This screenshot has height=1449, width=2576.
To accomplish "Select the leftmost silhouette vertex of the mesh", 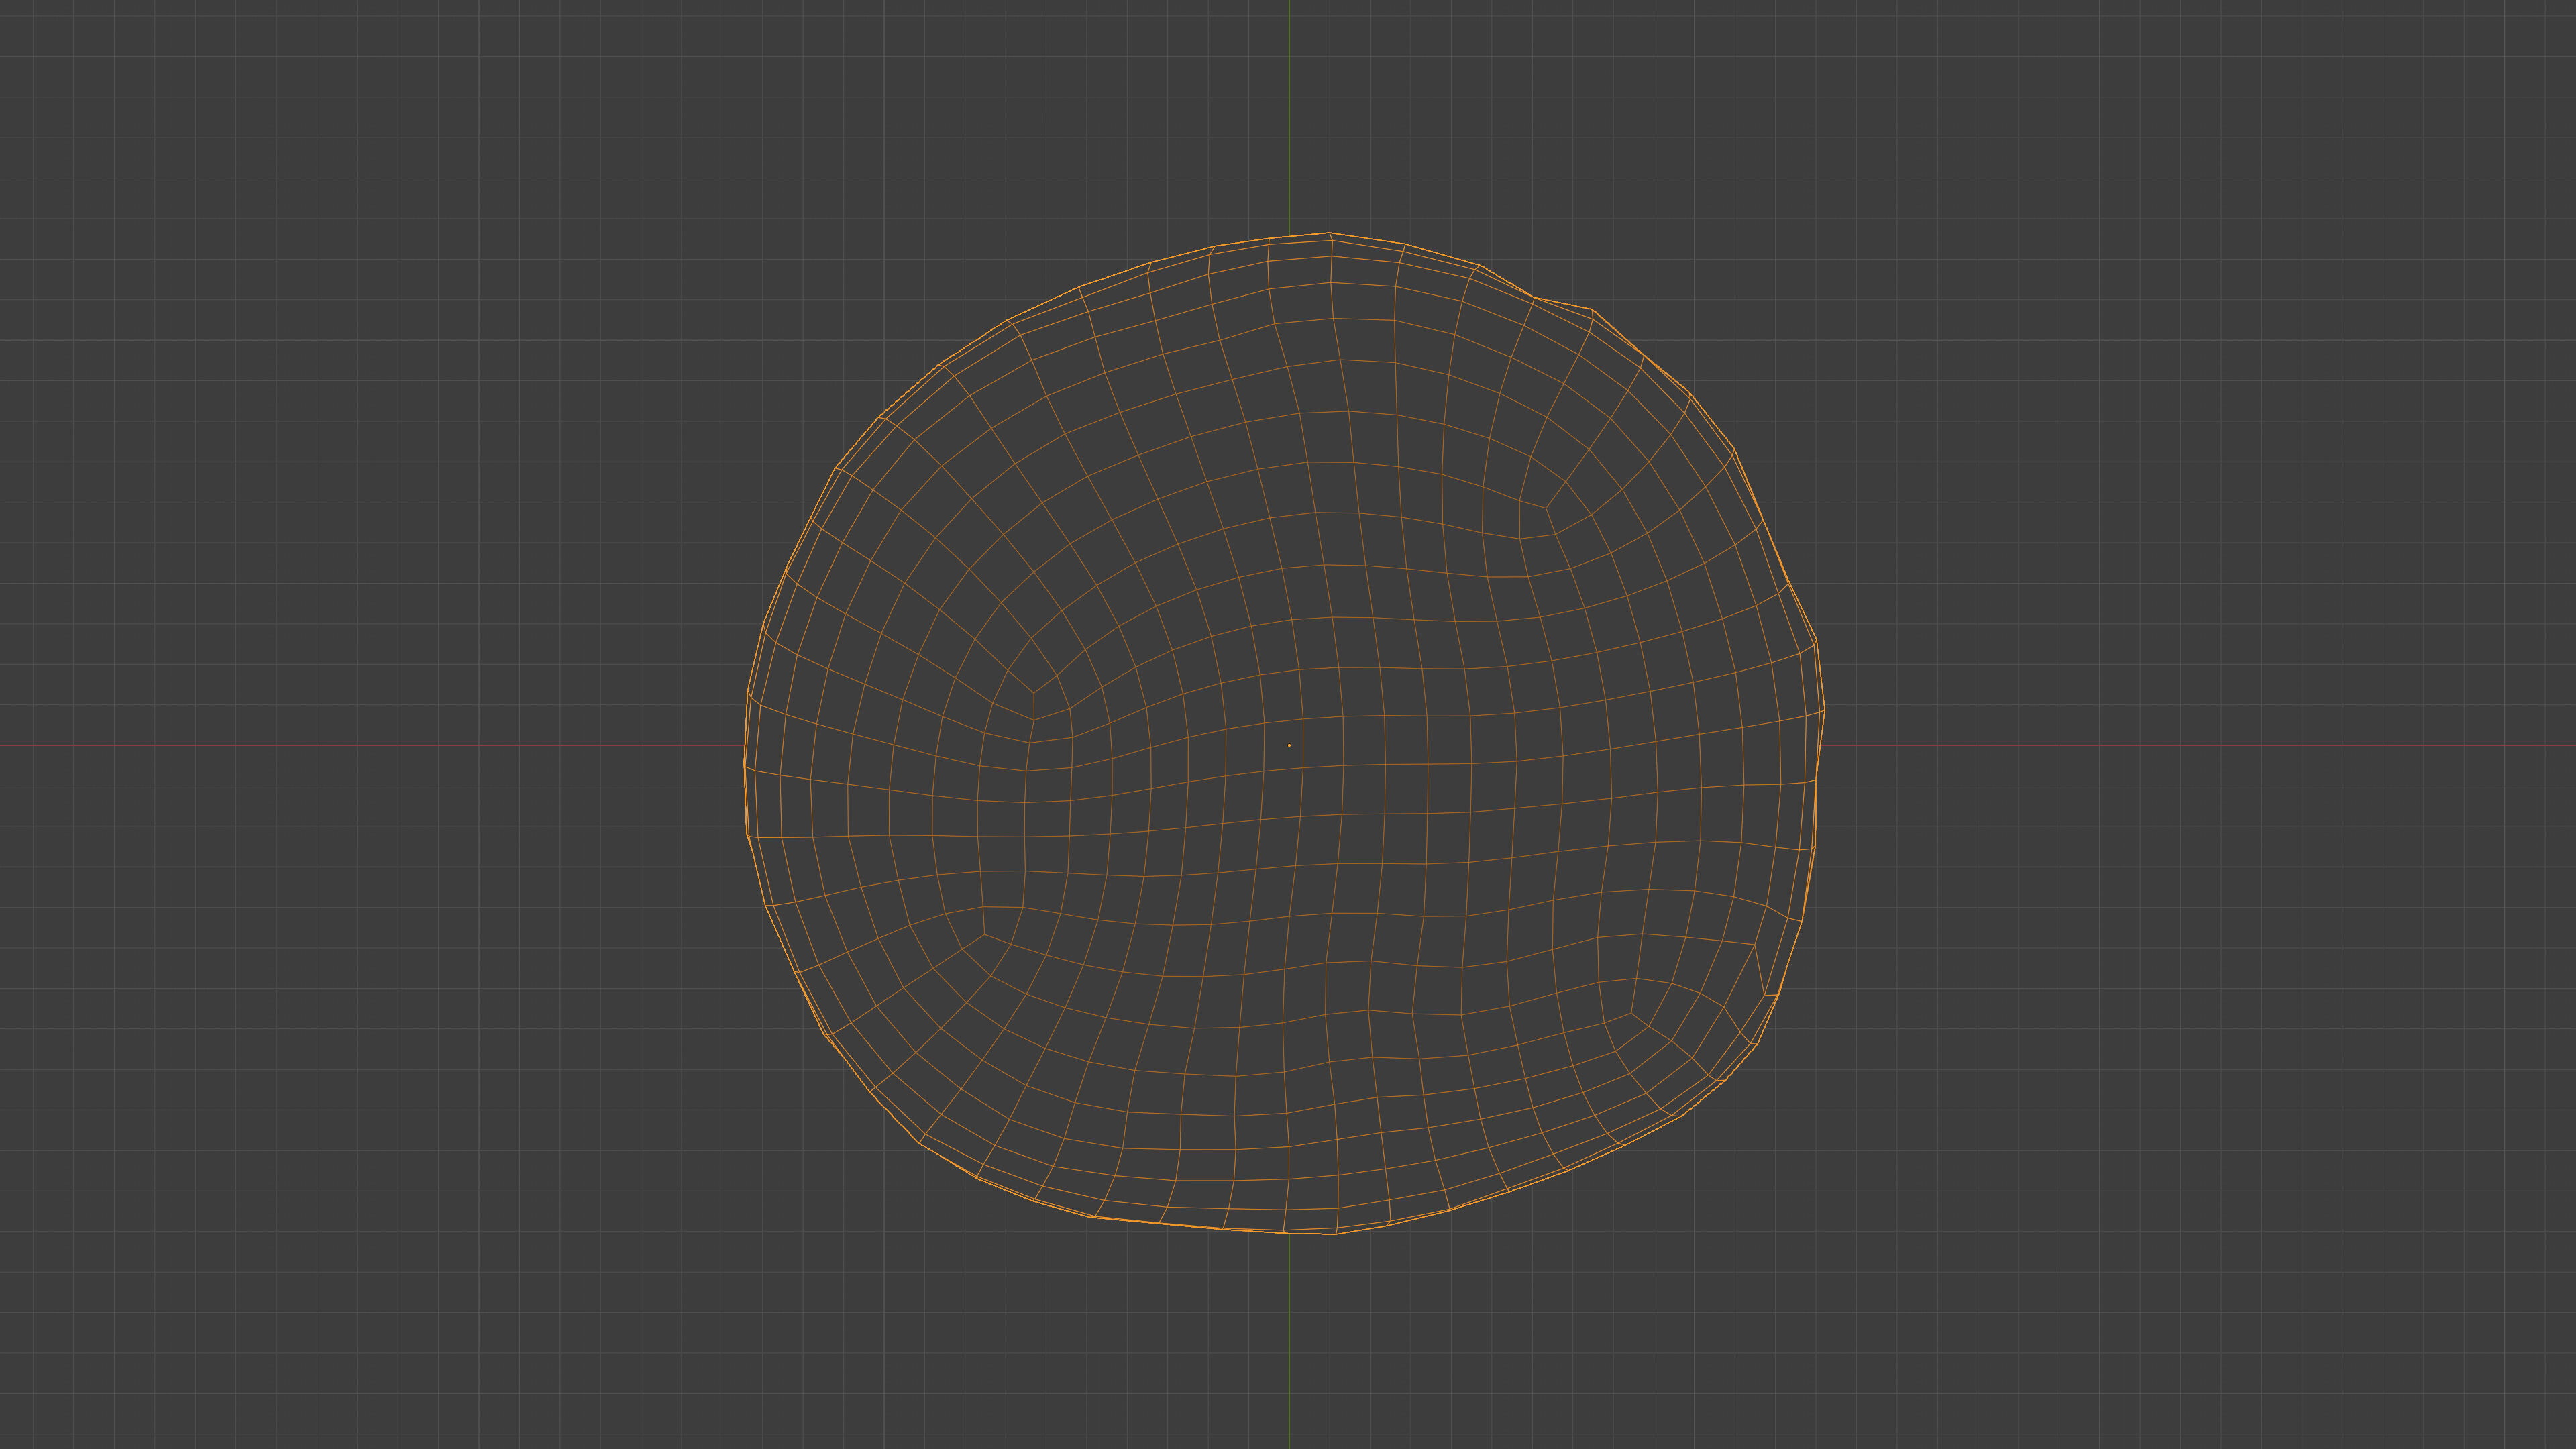I will click(744, 767).
